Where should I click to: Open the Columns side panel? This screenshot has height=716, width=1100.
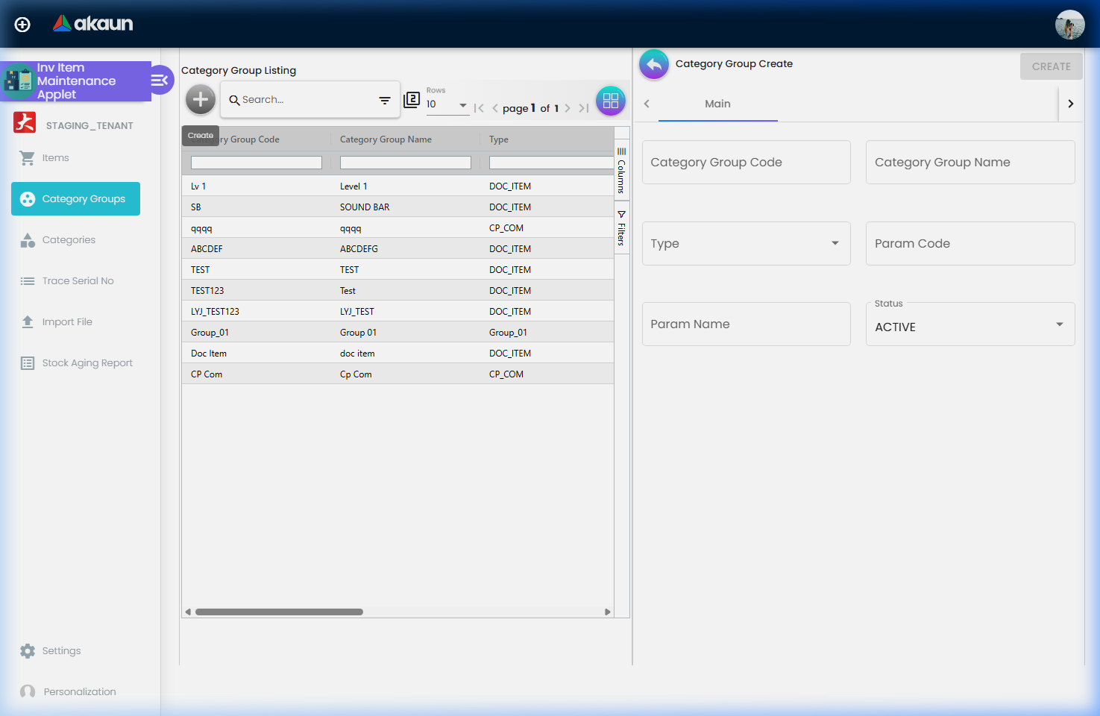[x=621, y=171]
